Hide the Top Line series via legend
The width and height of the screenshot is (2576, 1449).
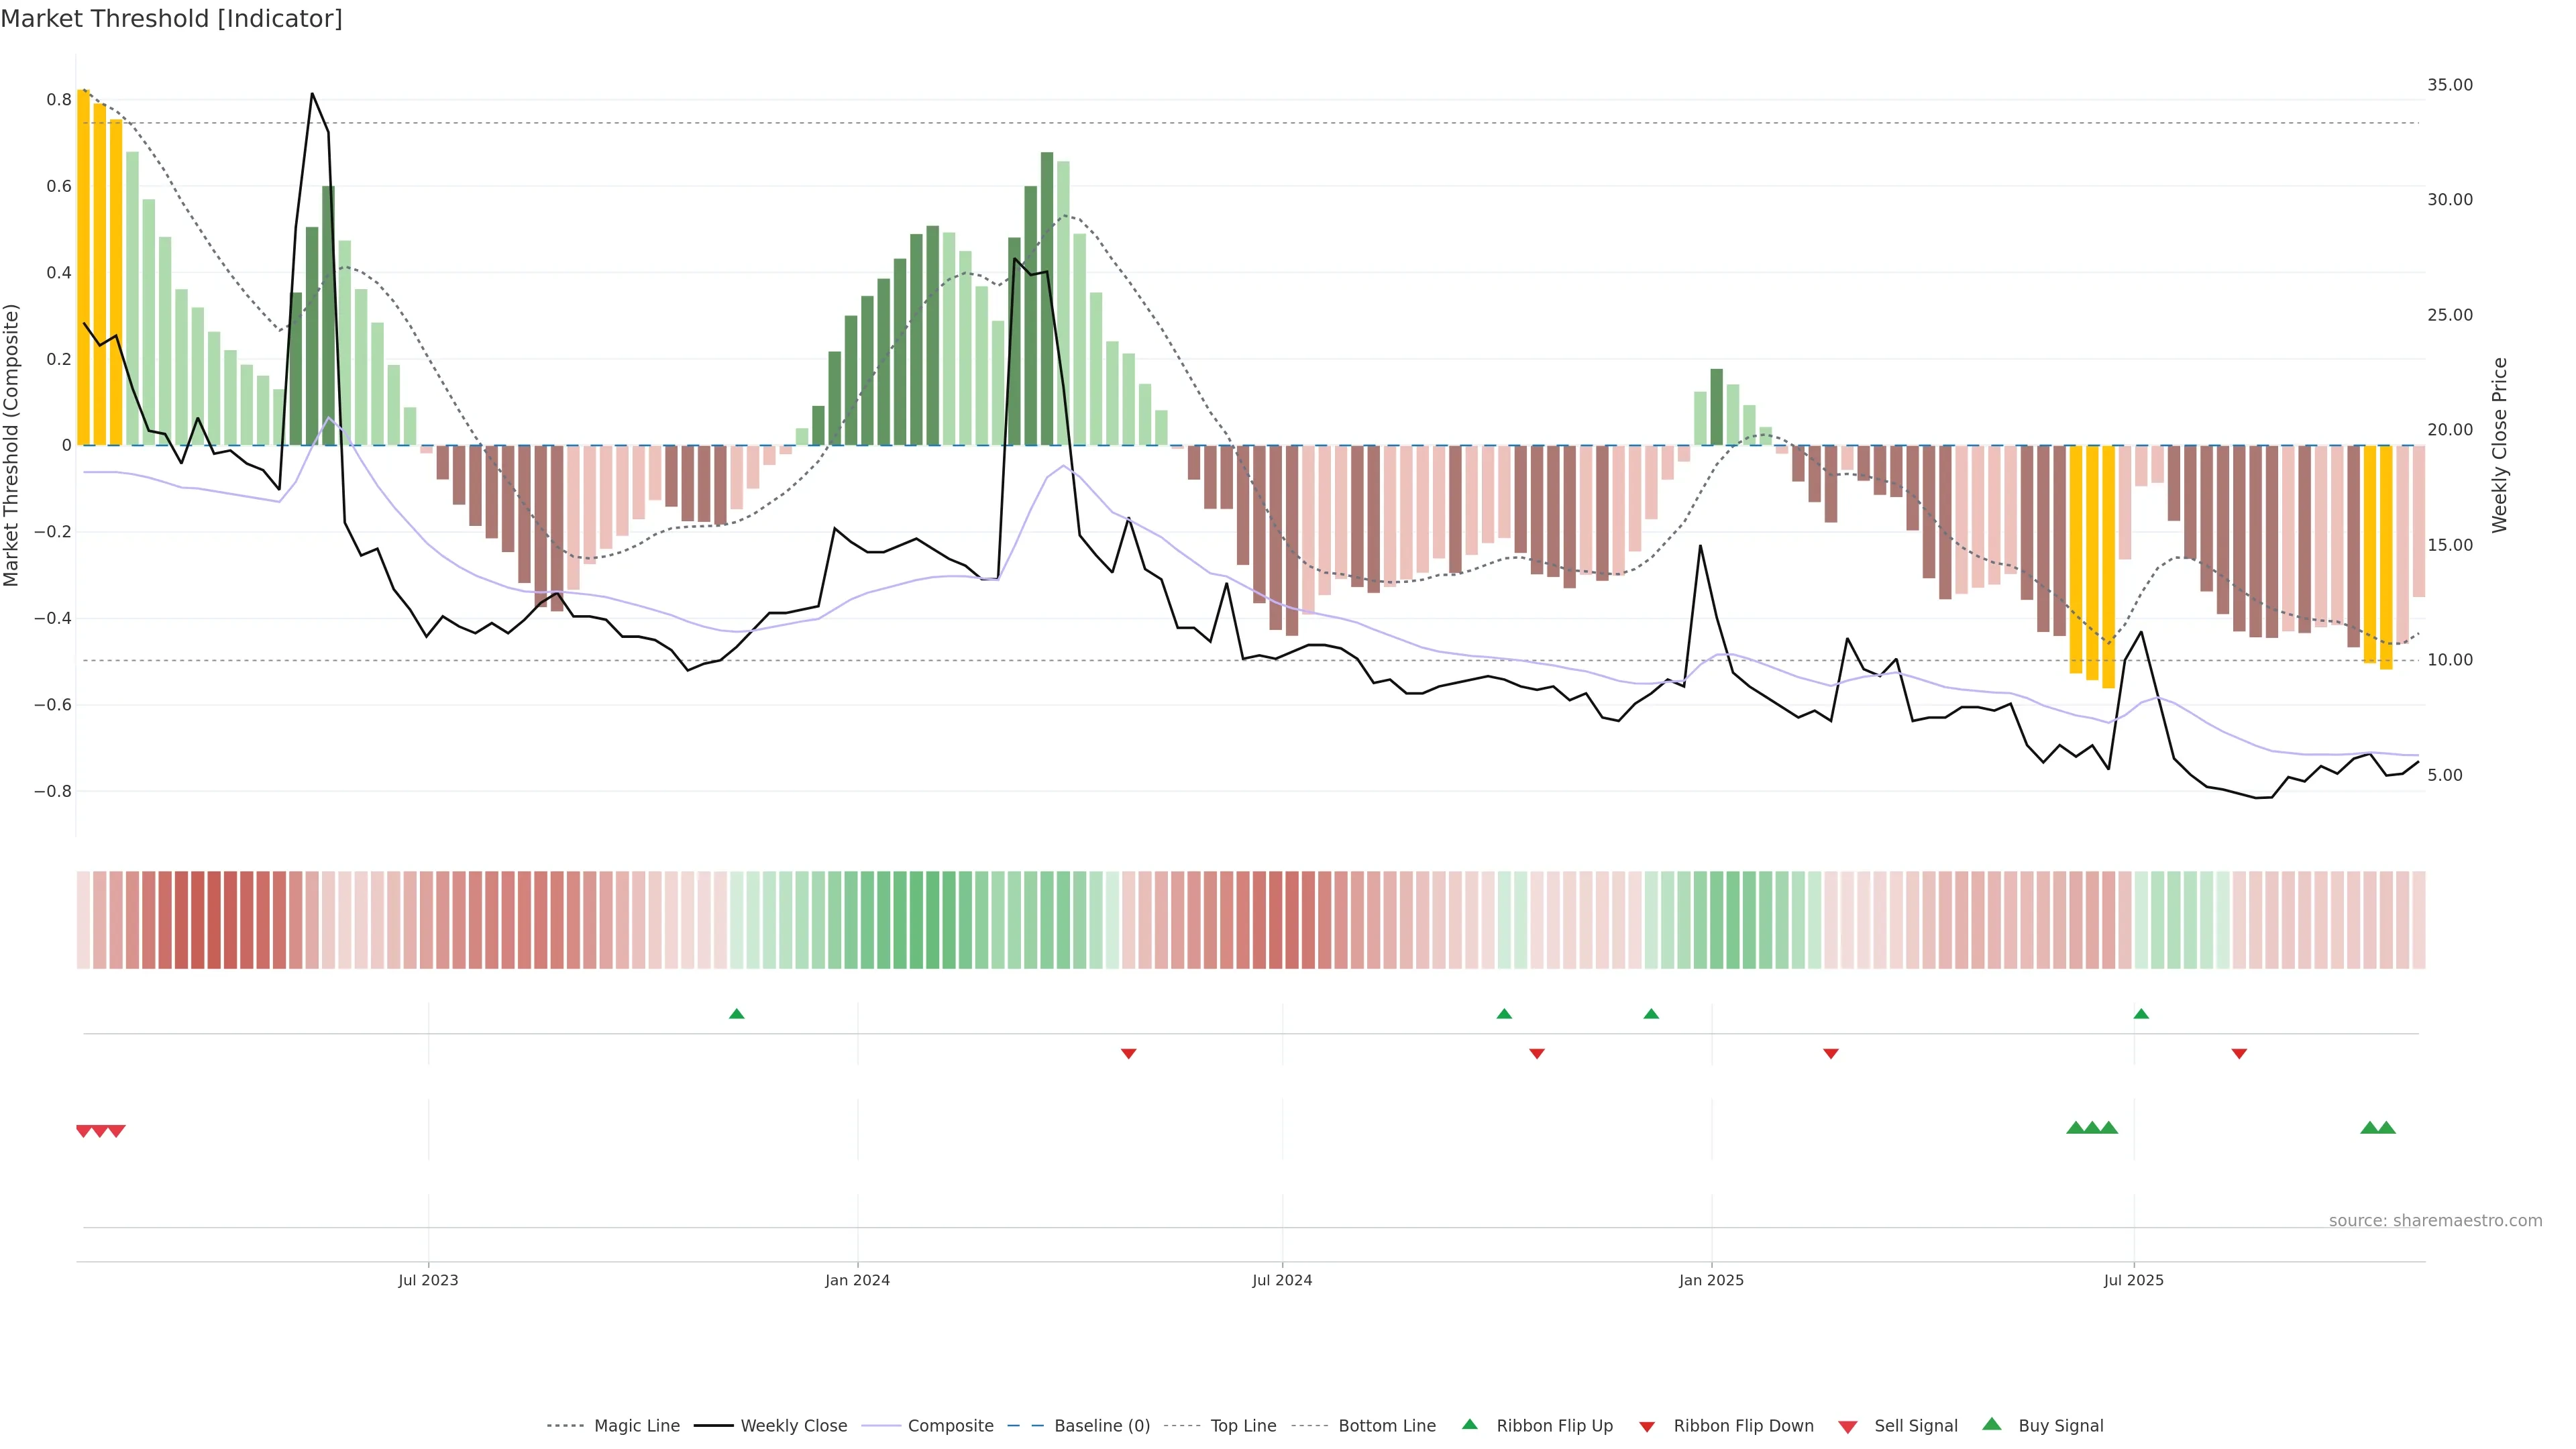pos(1243,1426)
